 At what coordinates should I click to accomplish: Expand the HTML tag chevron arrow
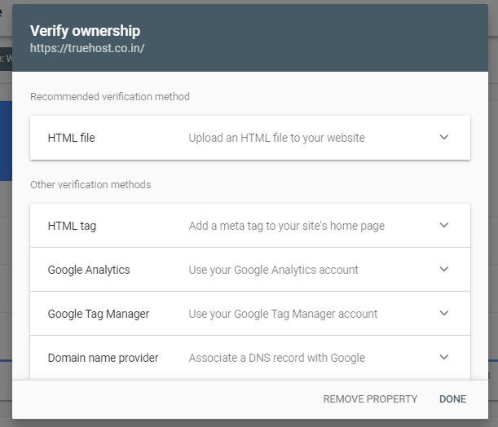pos(444,225)
